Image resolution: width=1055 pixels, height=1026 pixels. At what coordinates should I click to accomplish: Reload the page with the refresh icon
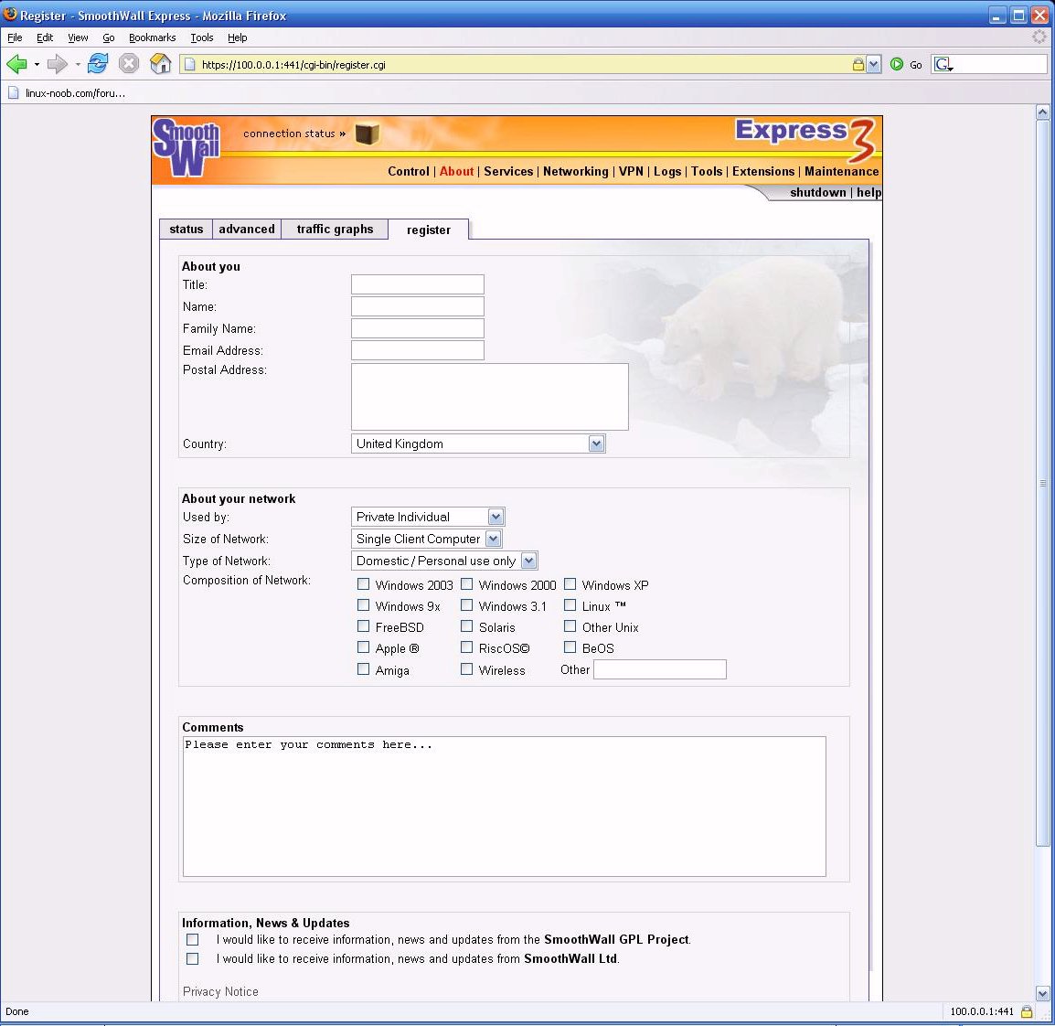[98, 64]
